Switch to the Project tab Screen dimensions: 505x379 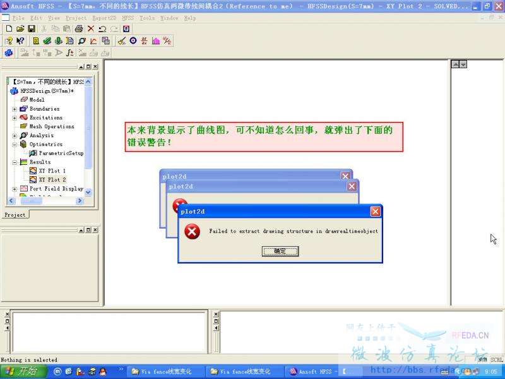(15, 215)
